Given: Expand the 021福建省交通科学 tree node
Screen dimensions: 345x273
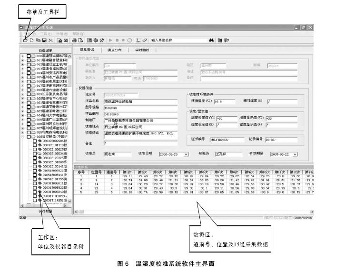Looking at the screenshot, I should click(x=23, y=103).
